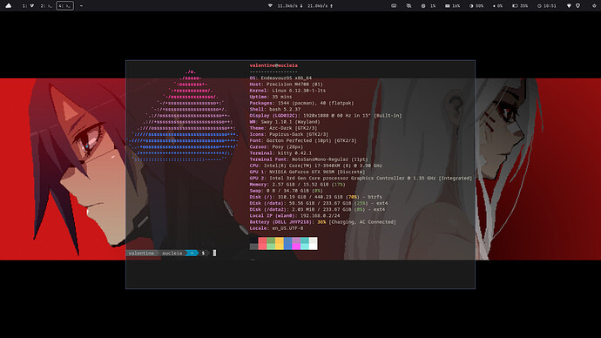Viewport: 601px width, 338px height.
Task: Click the 'Font: Gorton Perfected' line
Action: coord(303,140)
